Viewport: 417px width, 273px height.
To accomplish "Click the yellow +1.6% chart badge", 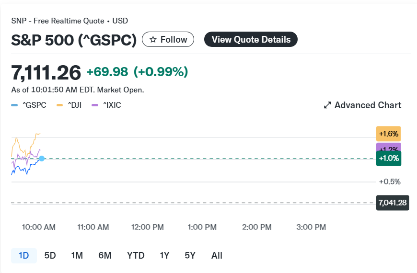I will [389, 134].
